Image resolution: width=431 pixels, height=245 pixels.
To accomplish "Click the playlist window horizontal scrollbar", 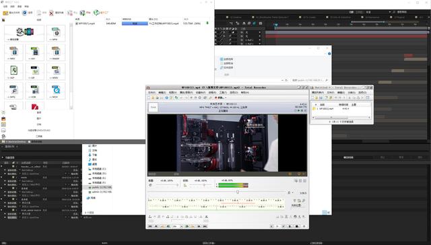I will 341,118.
